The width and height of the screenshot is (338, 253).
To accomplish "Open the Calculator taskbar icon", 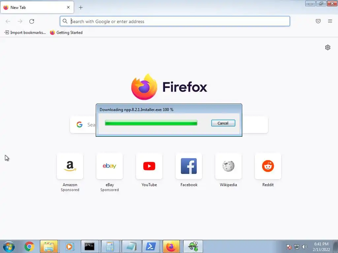I will point(110,246).
